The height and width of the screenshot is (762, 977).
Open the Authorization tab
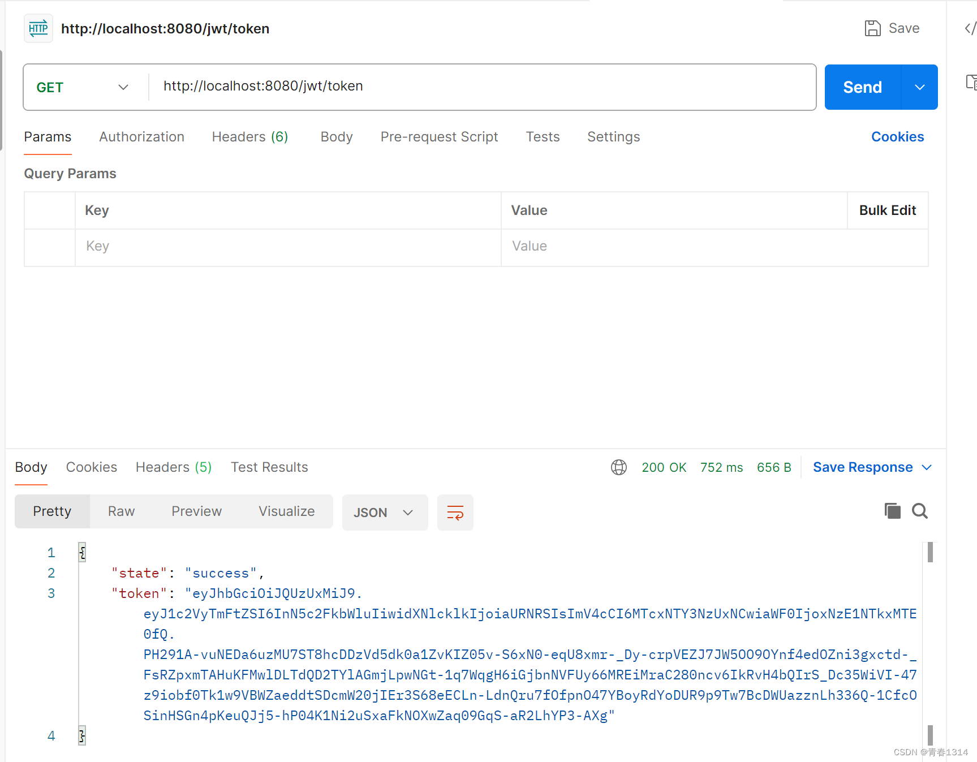[142, 137]
